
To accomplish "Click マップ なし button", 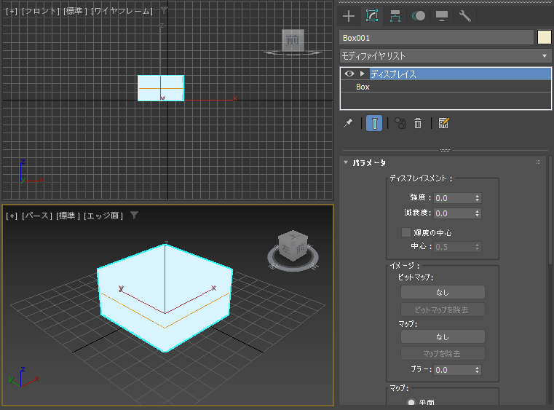I will coord(443,336).
